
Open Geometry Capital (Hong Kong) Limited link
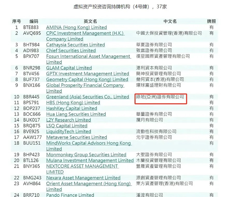coord(87,80)
